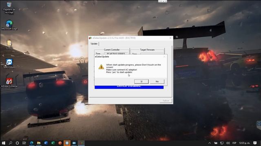Open the notification center icon
The image size is (261, 146).
tap(255, 143)
